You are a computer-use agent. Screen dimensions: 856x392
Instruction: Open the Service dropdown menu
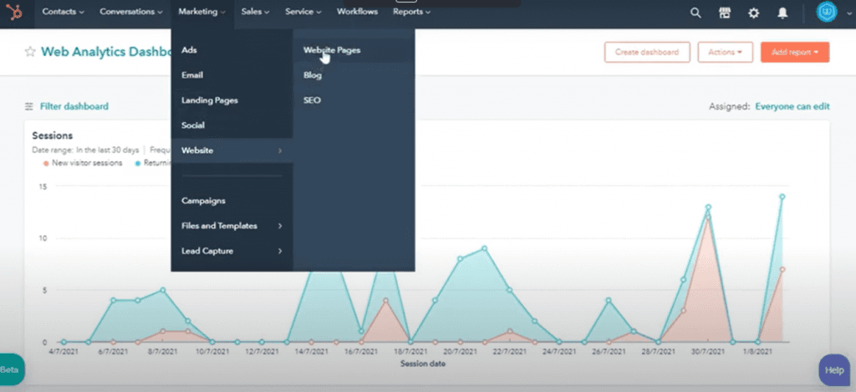[x=303, y=12]
